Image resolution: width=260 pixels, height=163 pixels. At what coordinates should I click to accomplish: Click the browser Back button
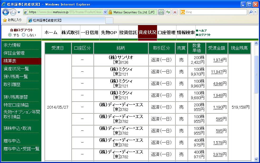click(x=6, y=12)
